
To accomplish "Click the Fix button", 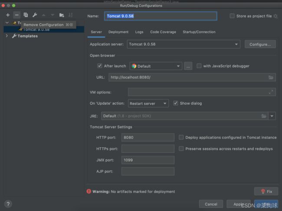I will click(x=266, y=191).
